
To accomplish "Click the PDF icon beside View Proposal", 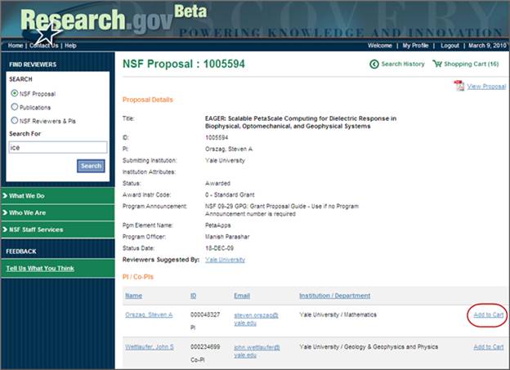I will 459,85.
